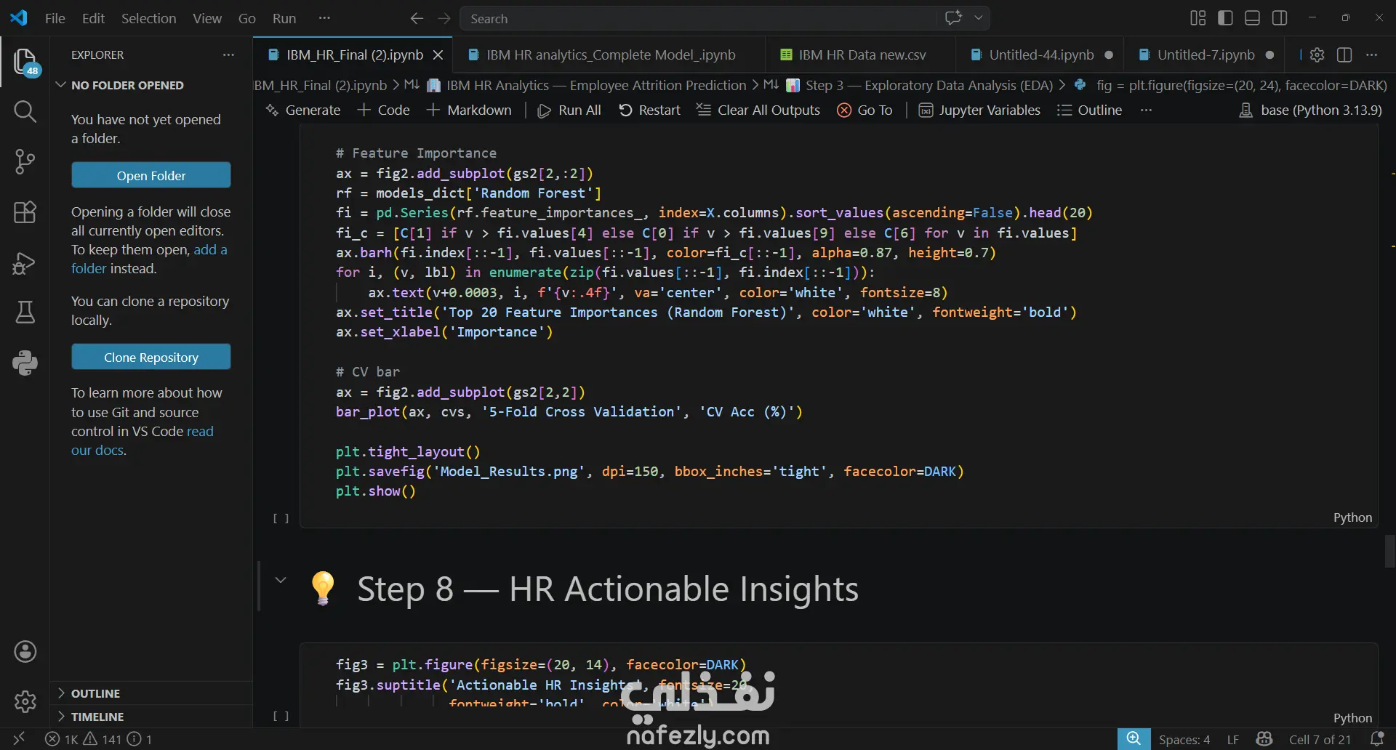
Task: Add a new Code cell
Action: 383,110
